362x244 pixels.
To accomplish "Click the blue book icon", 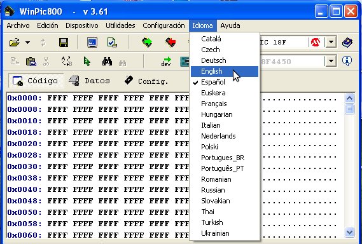I will 347,43.
